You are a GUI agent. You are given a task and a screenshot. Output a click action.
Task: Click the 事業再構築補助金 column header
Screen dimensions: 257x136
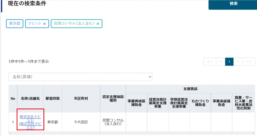click(x=137, y=103)
